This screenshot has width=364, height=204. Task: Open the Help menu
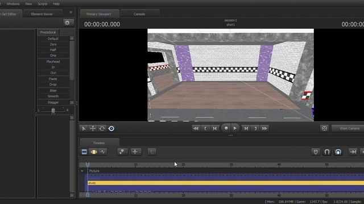pos(56,4)
